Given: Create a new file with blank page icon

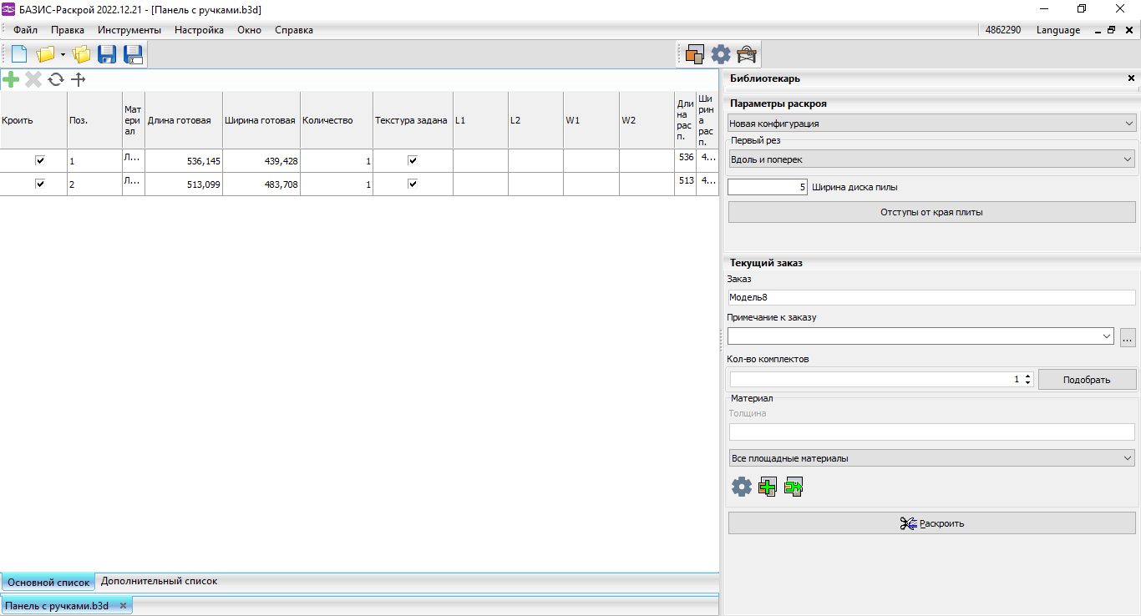Looking at the screenshot, I should tap(18, 54).
